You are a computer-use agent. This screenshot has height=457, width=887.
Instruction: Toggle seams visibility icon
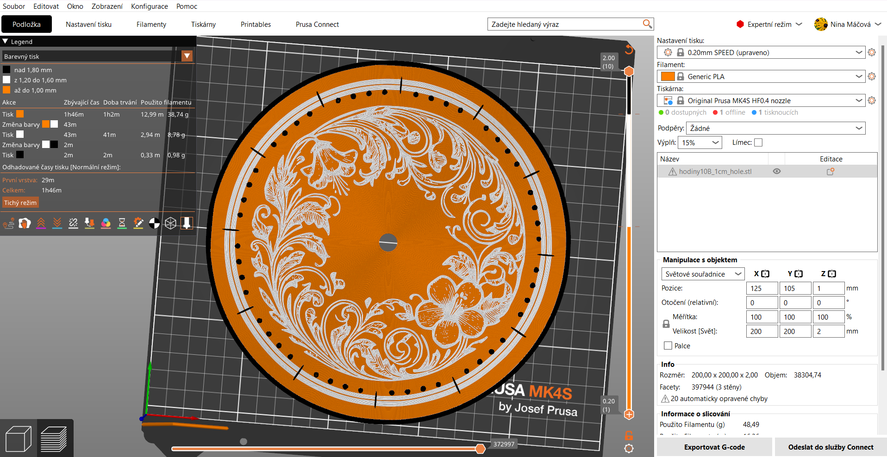pos(73,223)
